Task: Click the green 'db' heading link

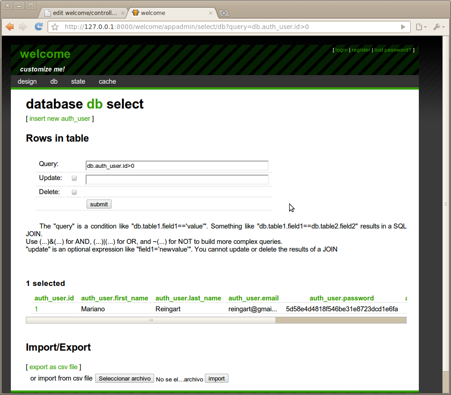Action: click(x=95, y=104)
